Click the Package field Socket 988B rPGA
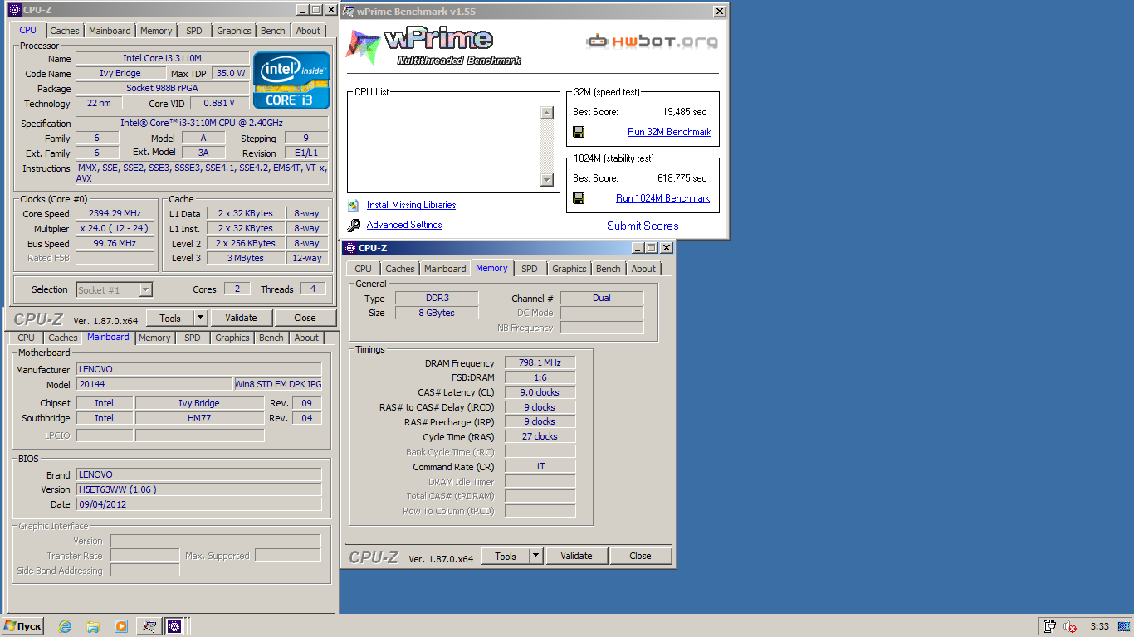 [162, 88]
